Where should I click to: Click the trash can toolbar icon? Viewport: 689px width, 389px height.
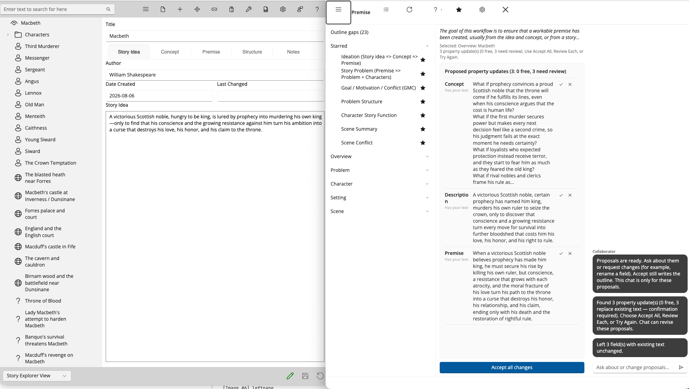tap(231, 9)
